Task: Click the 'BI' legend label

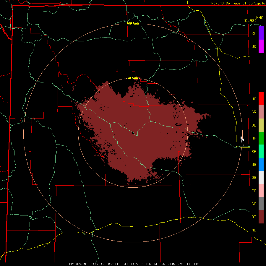Action: click(254, 217)
